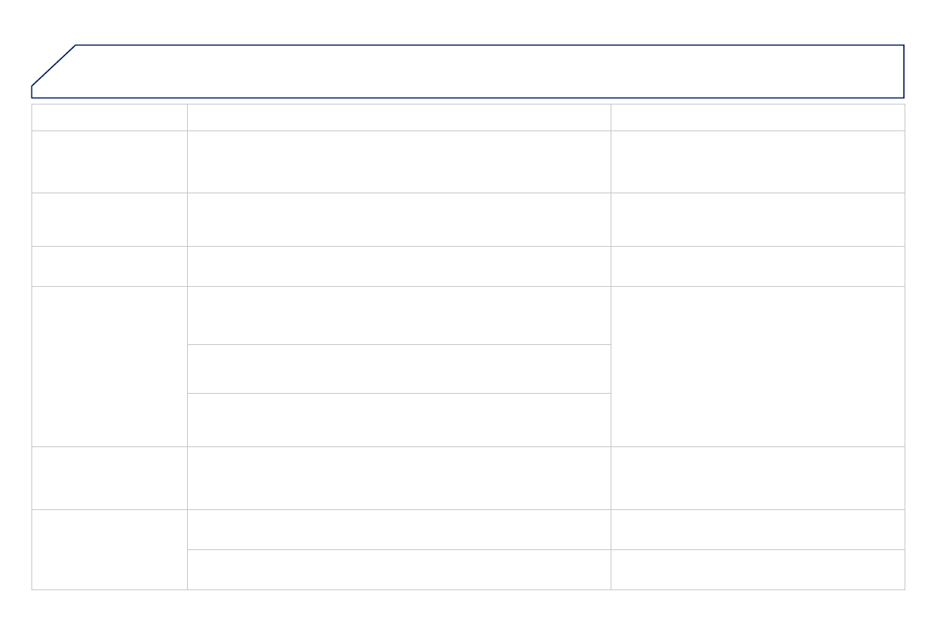Select bottom sub-cell of the three-way split middle
The width and height of the screenshot is (936, 624).
pyautogui.click(x=398, y=420)
